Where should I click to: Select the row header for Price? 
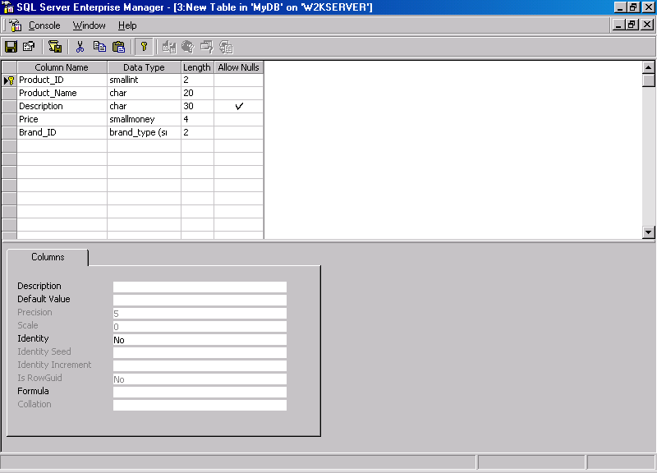click(x=9, y=119)
